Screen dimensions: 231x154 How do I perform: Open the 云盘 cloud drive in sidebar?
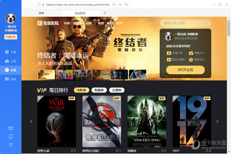click(x=11, y=61)
